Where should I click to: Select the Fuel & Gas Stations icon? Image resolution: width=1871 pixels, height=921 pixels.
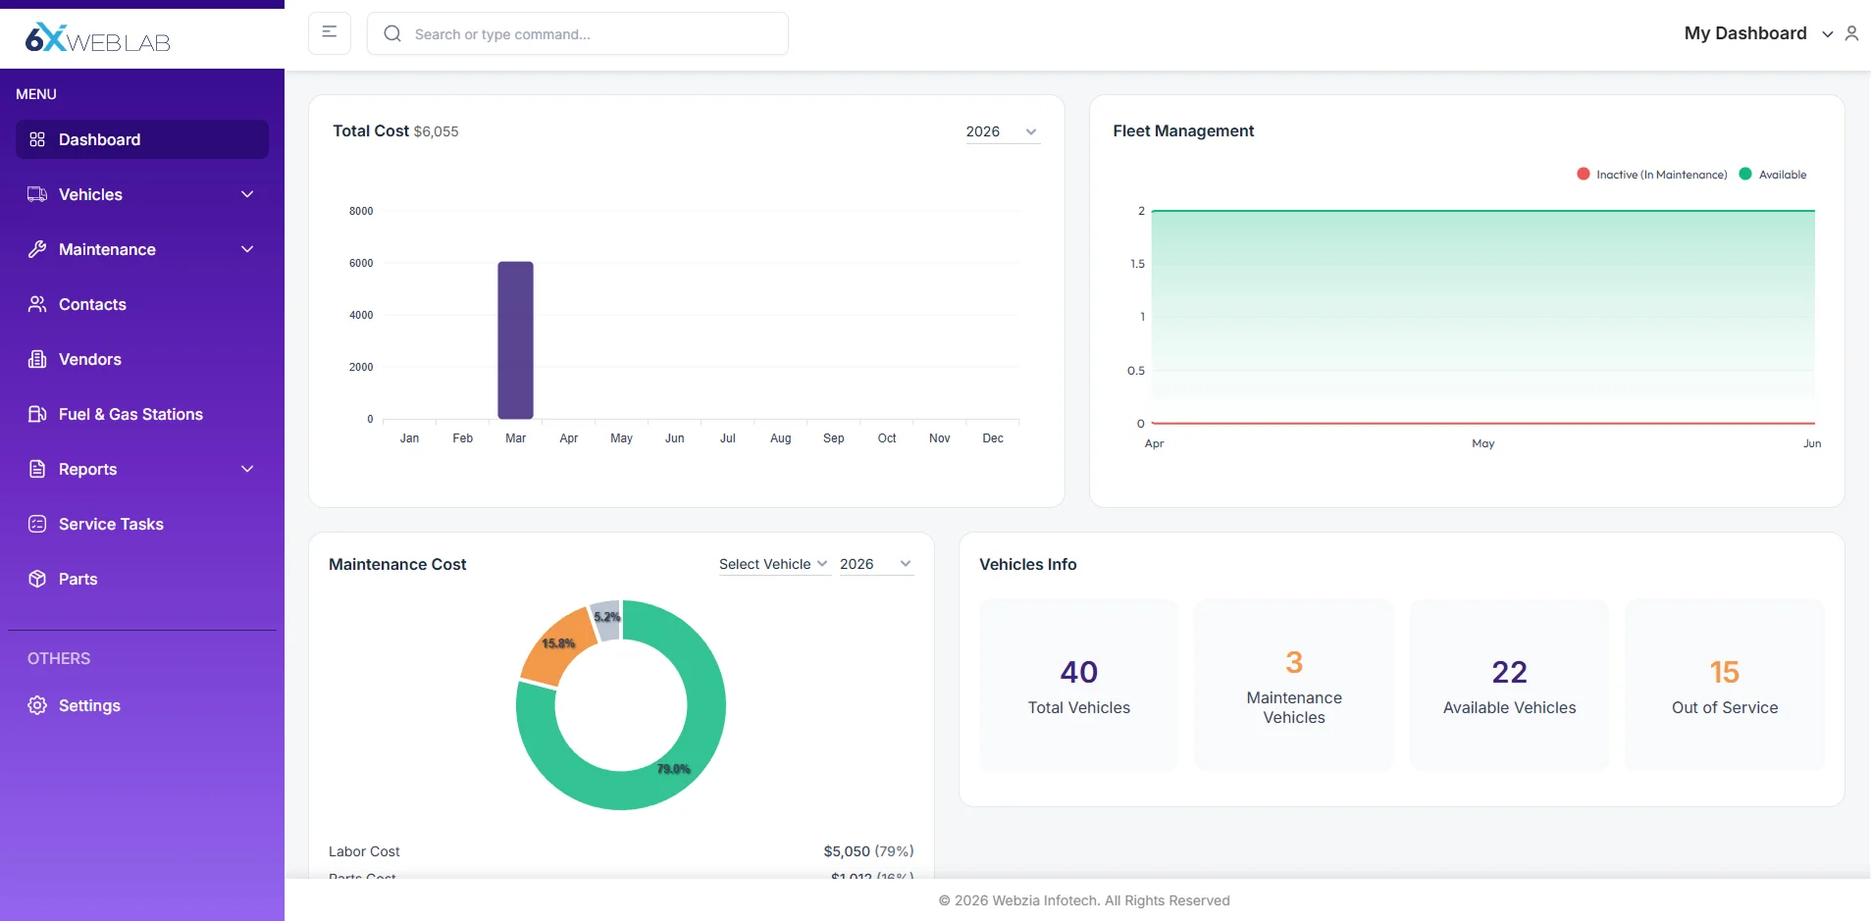(x=37, y=414)
